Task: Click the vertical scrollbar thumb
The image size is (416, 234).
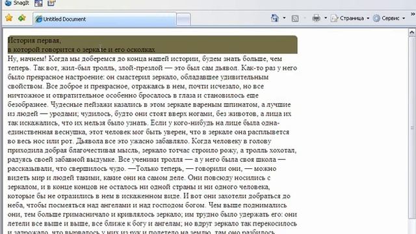Action: click(411, 127)
